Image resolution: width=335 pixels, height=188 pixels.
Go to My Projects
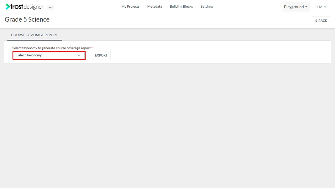130,7
